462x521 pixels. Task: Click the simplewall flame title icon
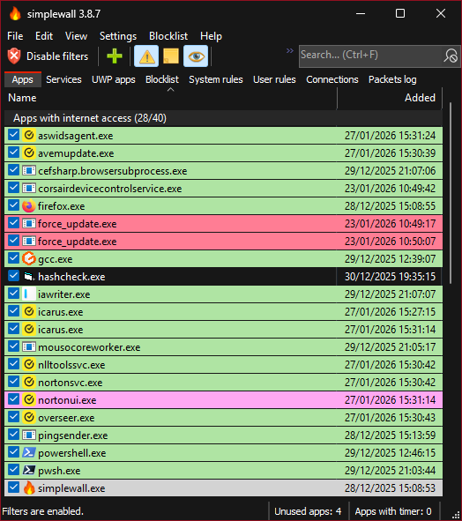coord(15,14)
